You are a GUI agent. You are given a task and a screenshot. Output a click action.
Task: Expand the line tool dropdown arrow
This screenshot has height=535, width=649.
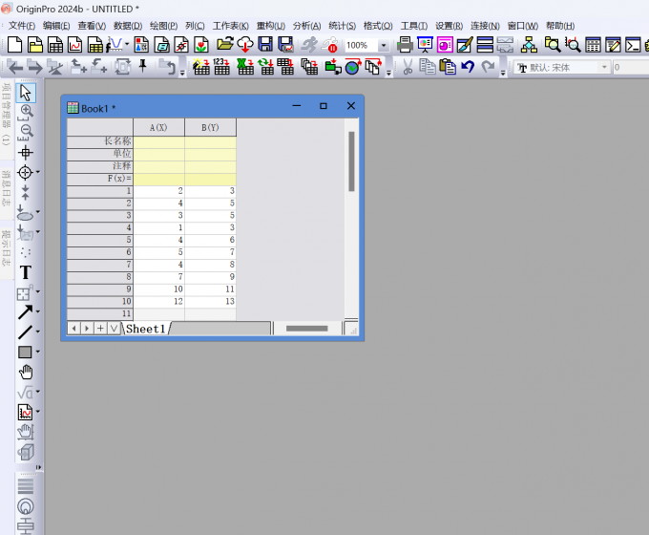pos(38,332)
